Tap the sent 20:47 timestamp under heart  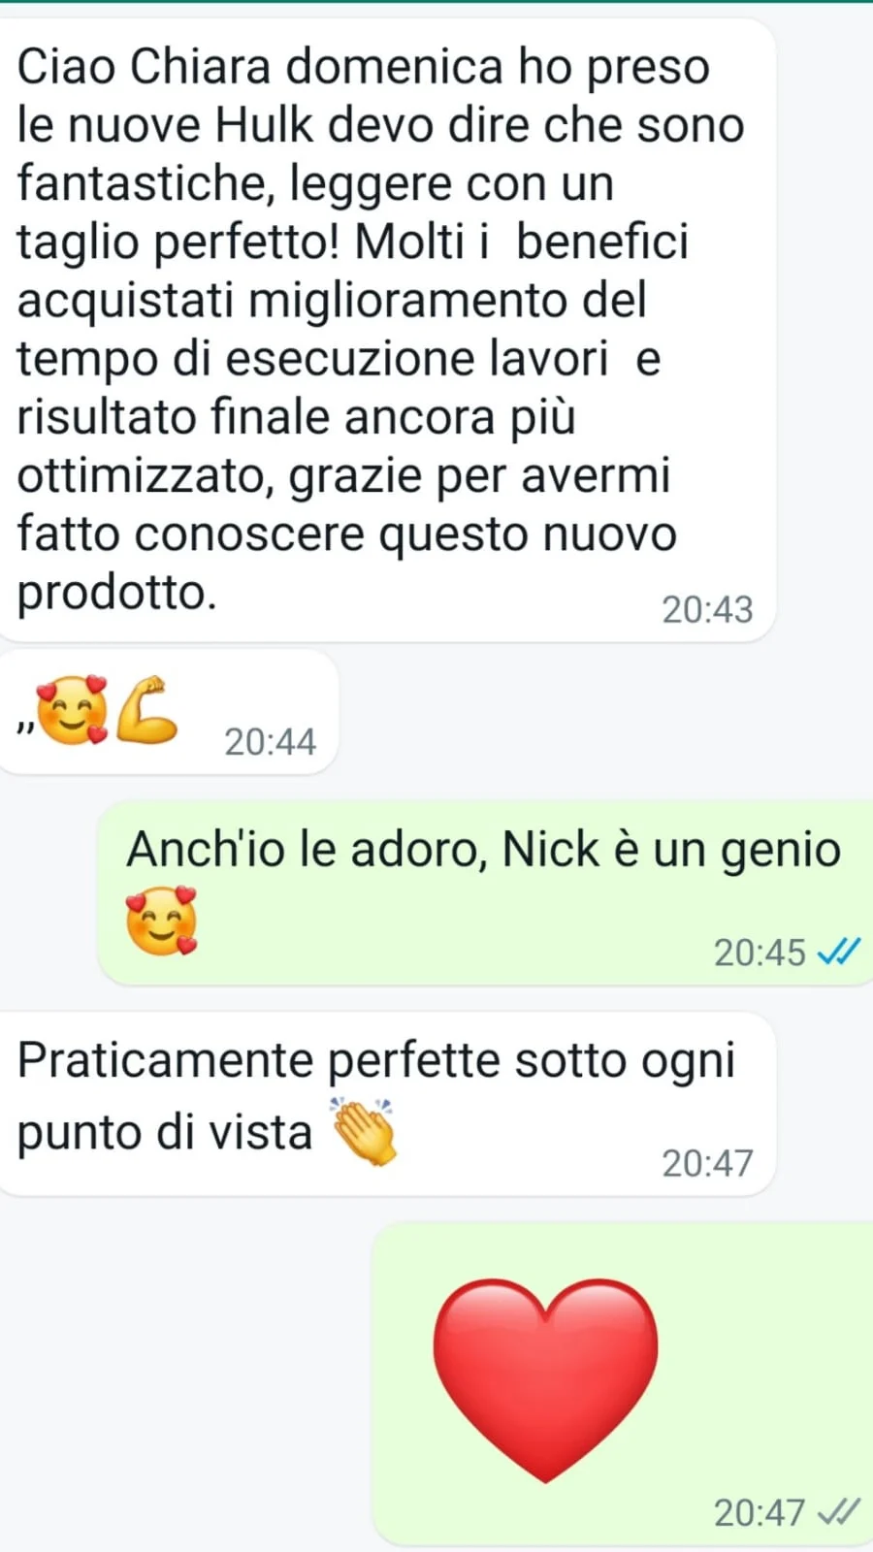760,1512
